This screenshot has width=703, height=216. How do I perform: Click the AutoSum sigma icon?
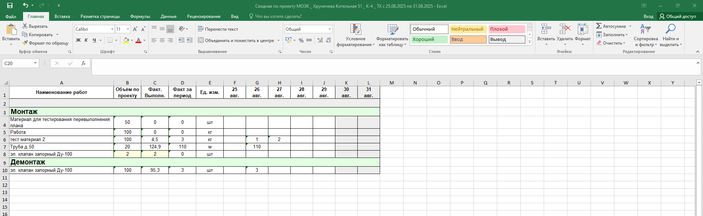(x=599, y=26)
